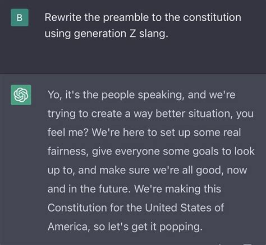
Task: Click the 'Yo, it's the people speaking' line
Action: [x=141, y=95]
